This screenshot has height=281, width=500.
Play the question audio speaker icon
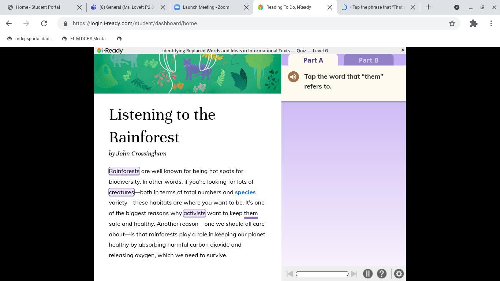click(293, 77)
